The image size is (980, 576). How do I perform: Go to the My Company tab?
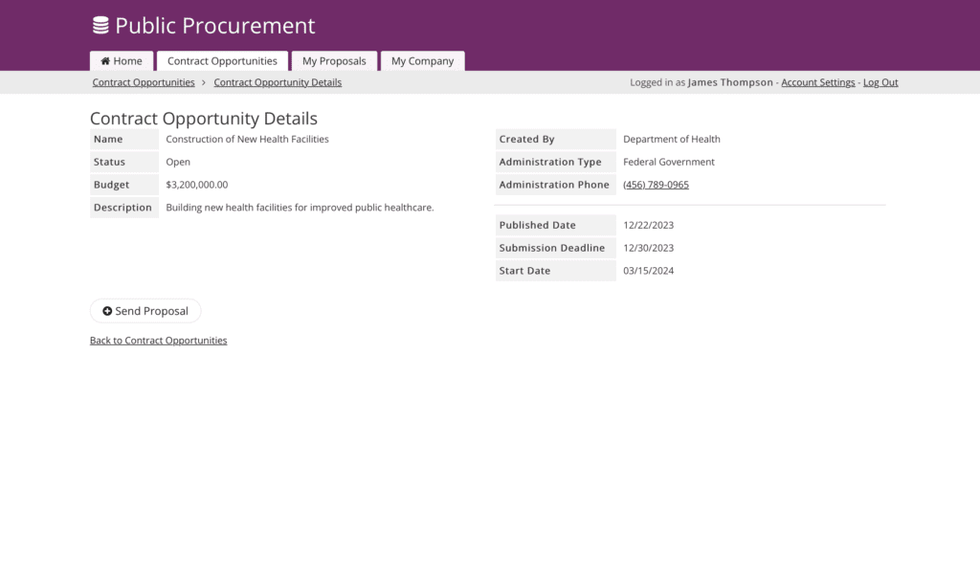422,61
